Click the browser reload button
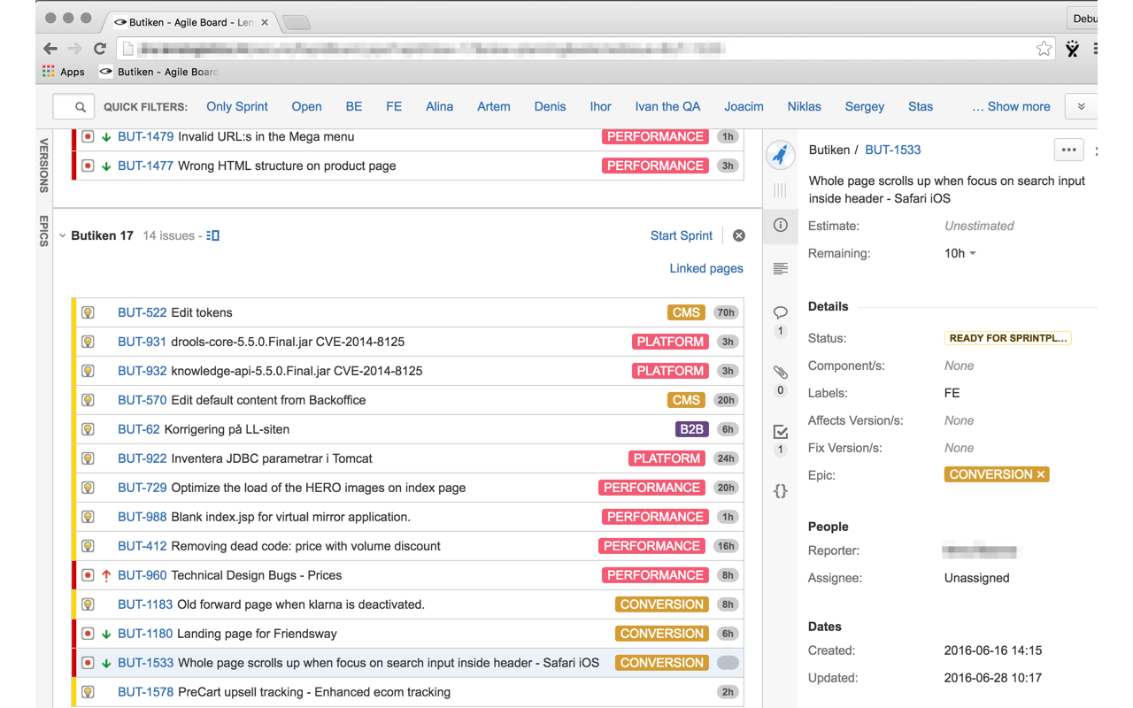 (x=100, y=49)
